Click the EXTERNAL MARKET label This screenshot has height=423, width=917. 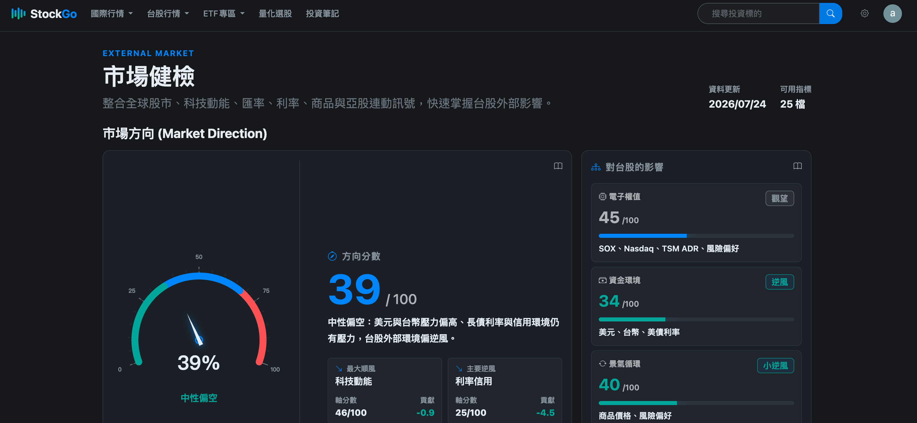click(148, 53)
